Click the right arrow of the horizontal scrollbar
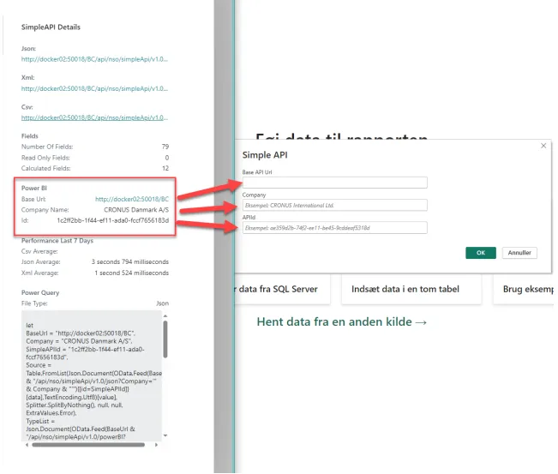Viewport: 558px width, 474px height. pos(156,445)
